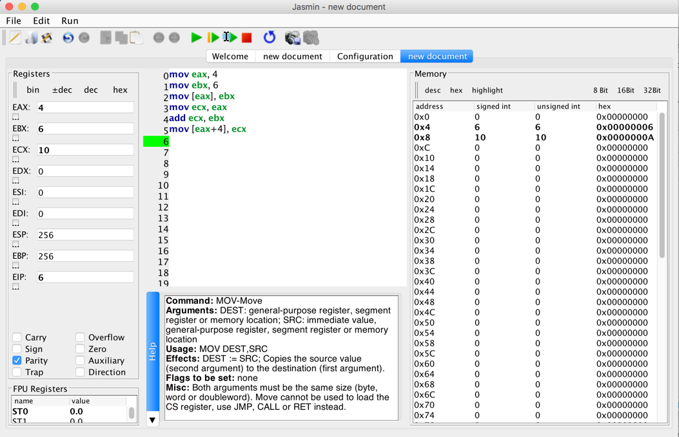The image size is (679, 437).
Task: Click the Step execution icon with orange bar
Action: click(x=213, y=38)
